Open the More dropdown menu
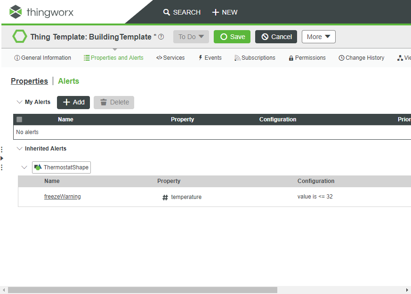 click(x=318, y=37)
